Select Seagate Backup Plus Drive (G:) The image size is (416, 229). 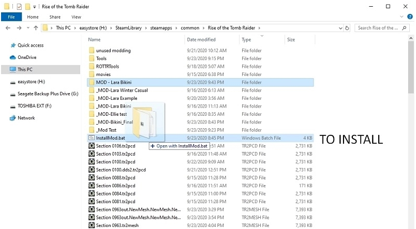pos(48,94)
